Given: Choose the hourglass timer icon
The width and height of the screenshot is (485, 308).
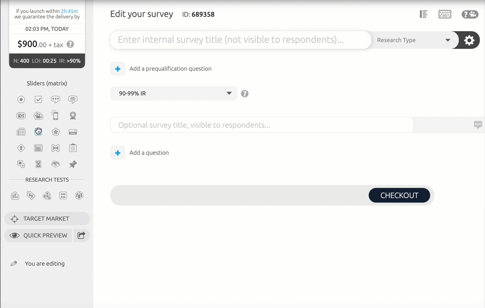Looking at the screenshot, I should click(x=38, y=164).
